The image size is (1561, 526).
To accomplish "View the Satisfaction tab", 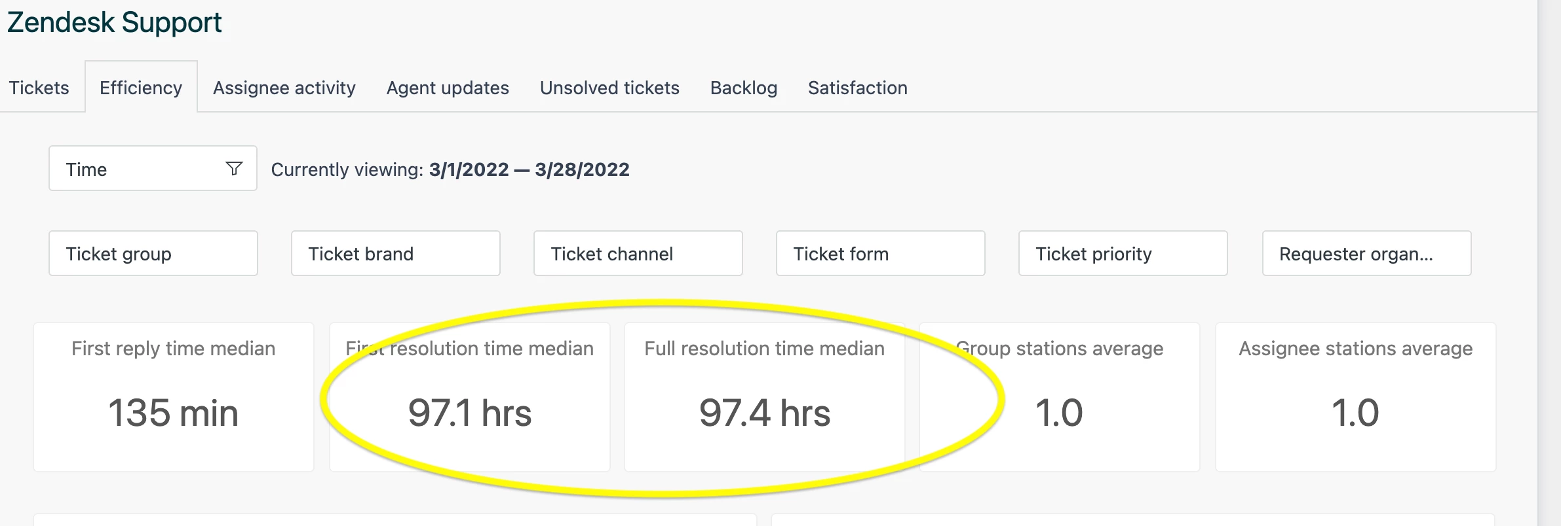I will 857,88.
